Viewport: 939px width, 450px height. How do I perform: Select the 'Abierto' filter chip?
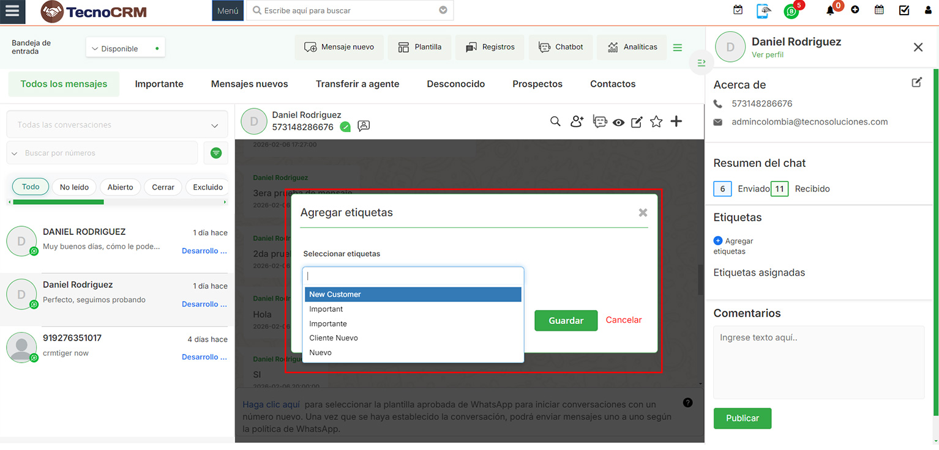(120, 187)
